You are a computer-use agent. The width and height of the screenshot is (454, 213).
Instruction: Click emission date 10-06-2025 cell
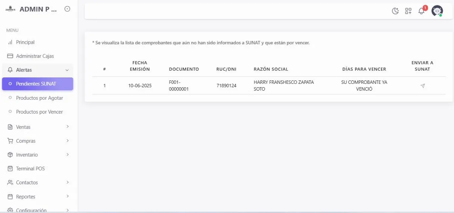click(140, 86)
